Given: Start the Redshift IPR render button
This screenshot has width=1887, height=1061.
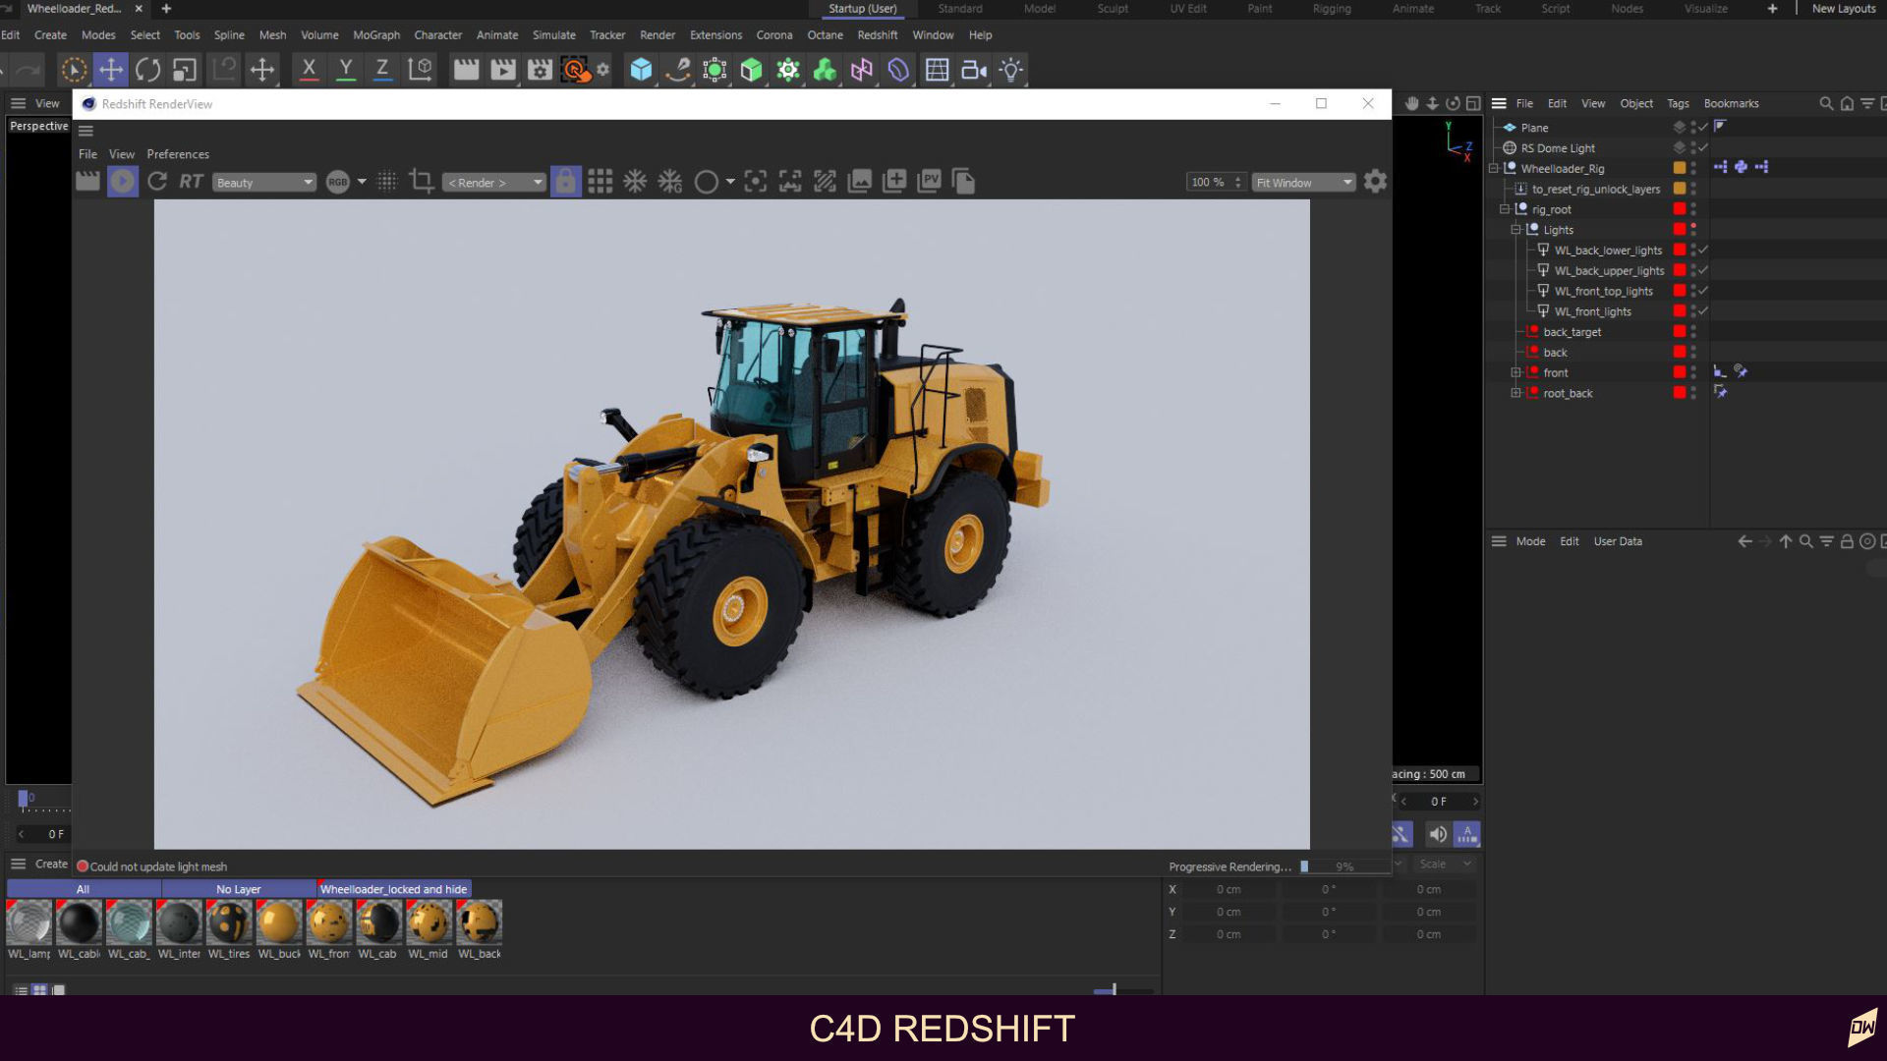Looking at the screenshot, I should pyautogui.click(x=123, y=182).
